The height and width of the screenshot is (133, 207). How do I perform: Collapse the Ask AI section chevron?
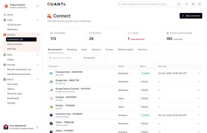(x=38, y=79)
